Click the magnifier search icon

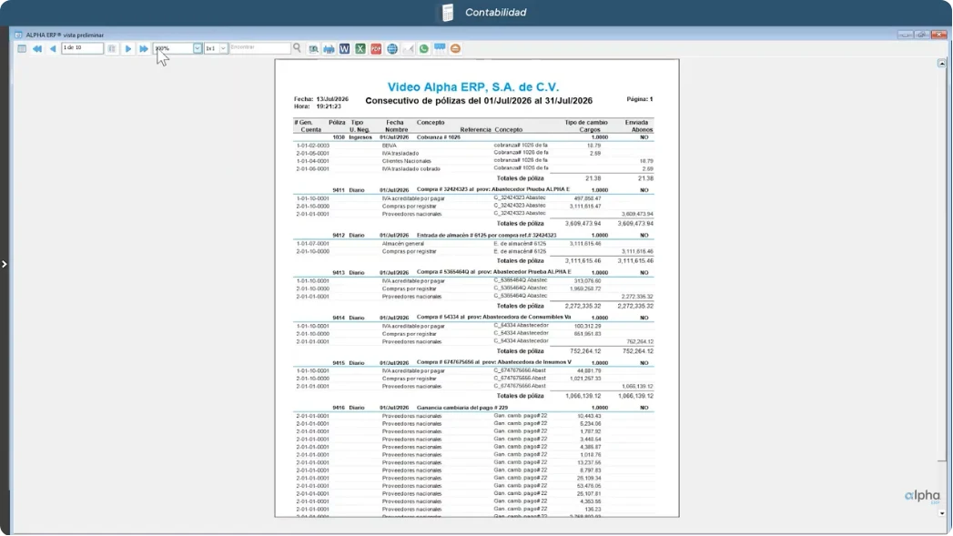298,48
